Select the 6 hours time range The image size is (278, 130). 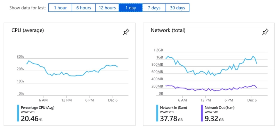tap(84, 8)
